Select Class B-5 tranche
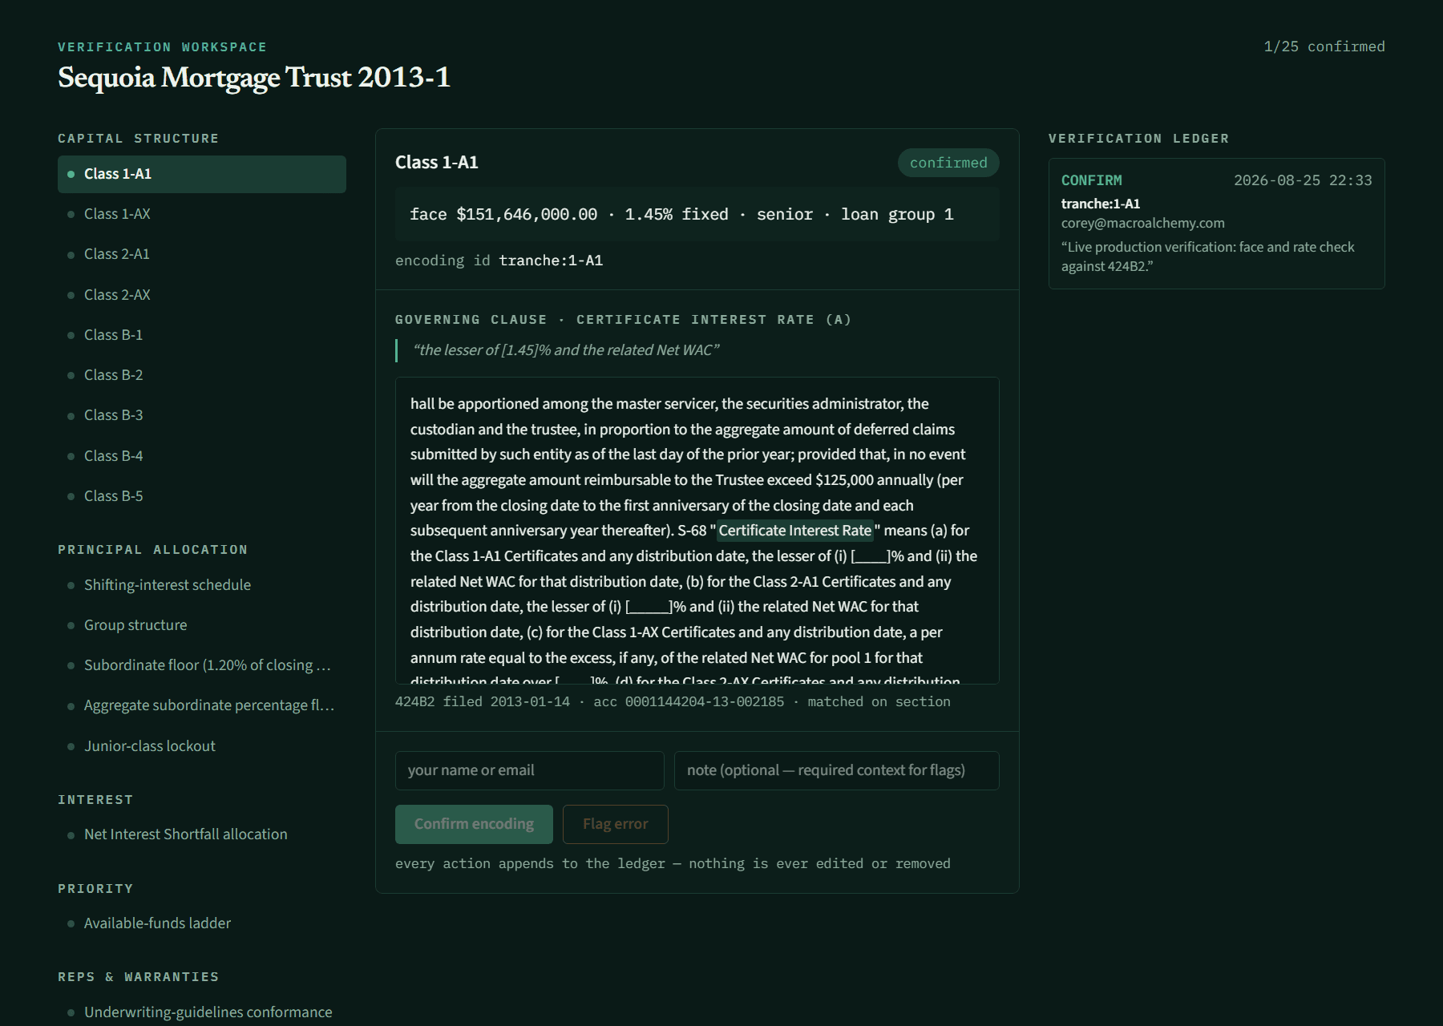This screenshot has width=1443, height=1026. point(202,496)
